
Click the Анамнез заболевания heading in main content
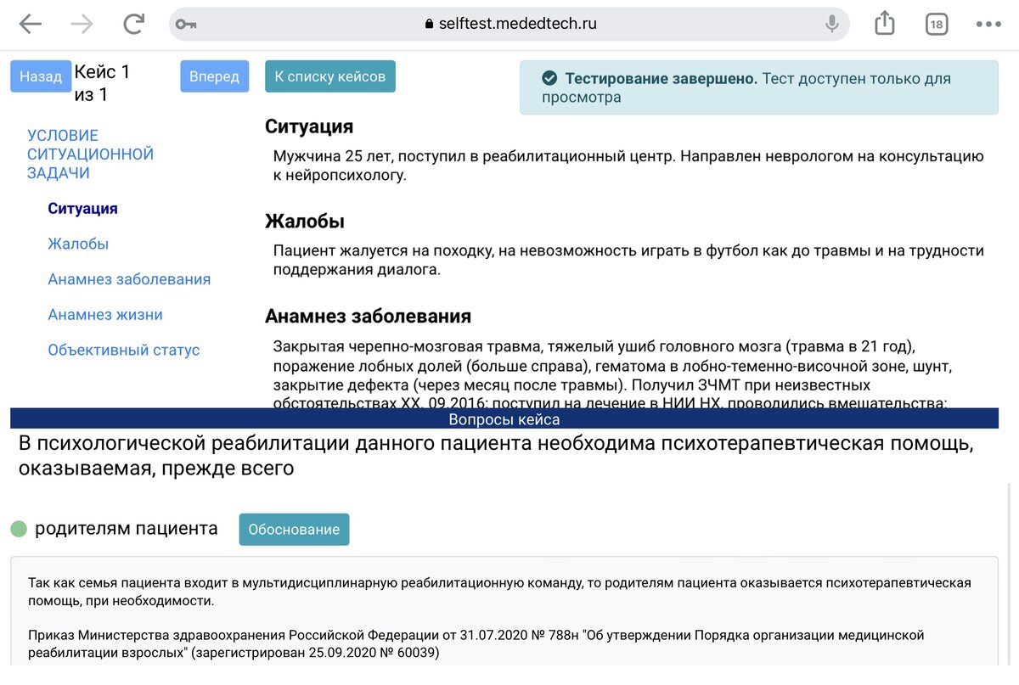[x=368, y=317]
